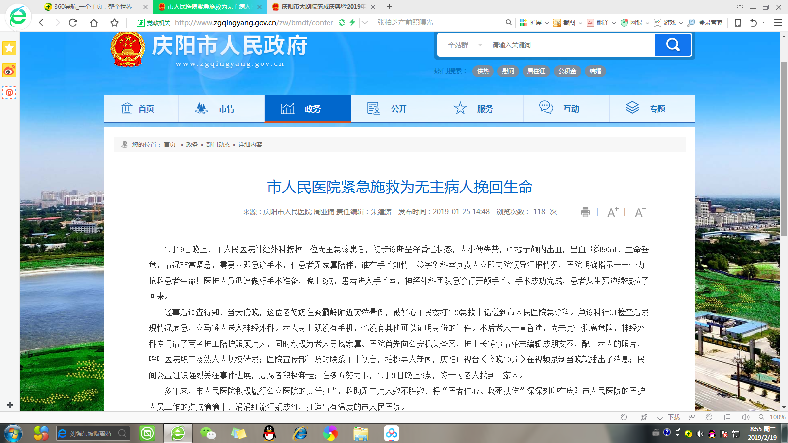
Task: Print the article using the printer icon
Action: click(x=585, y=212)
